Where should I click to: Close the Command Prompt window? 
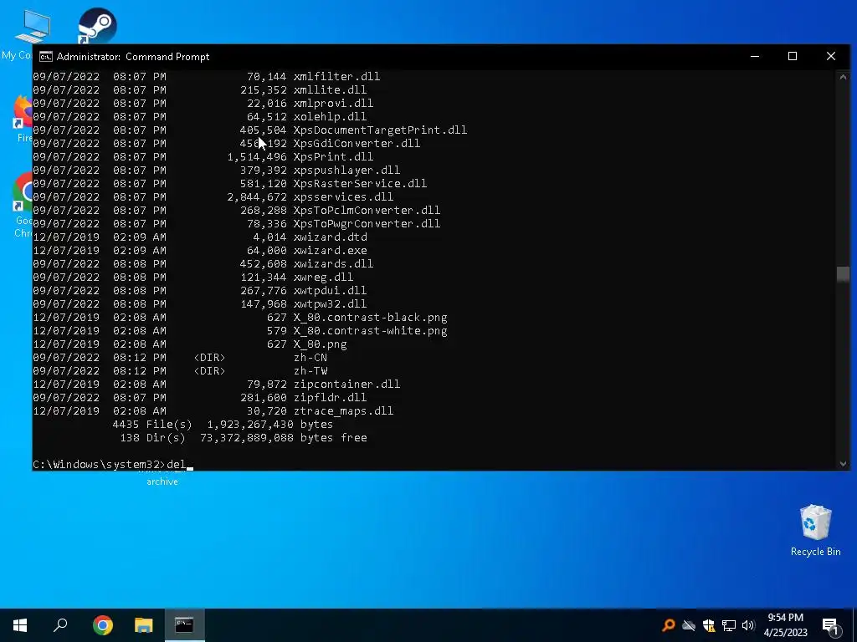pos(831,56)
